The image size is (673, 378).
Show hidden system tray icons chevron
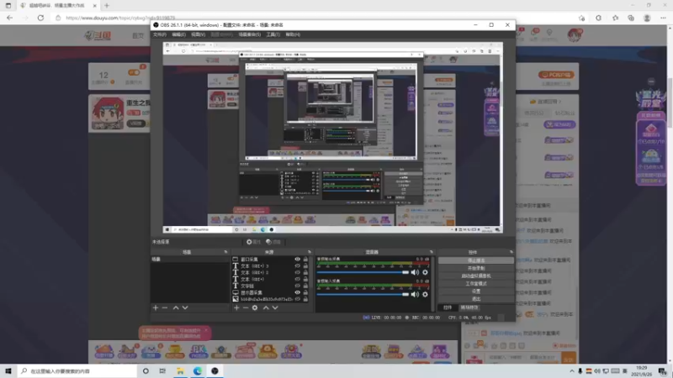click(x=572, y=371)
